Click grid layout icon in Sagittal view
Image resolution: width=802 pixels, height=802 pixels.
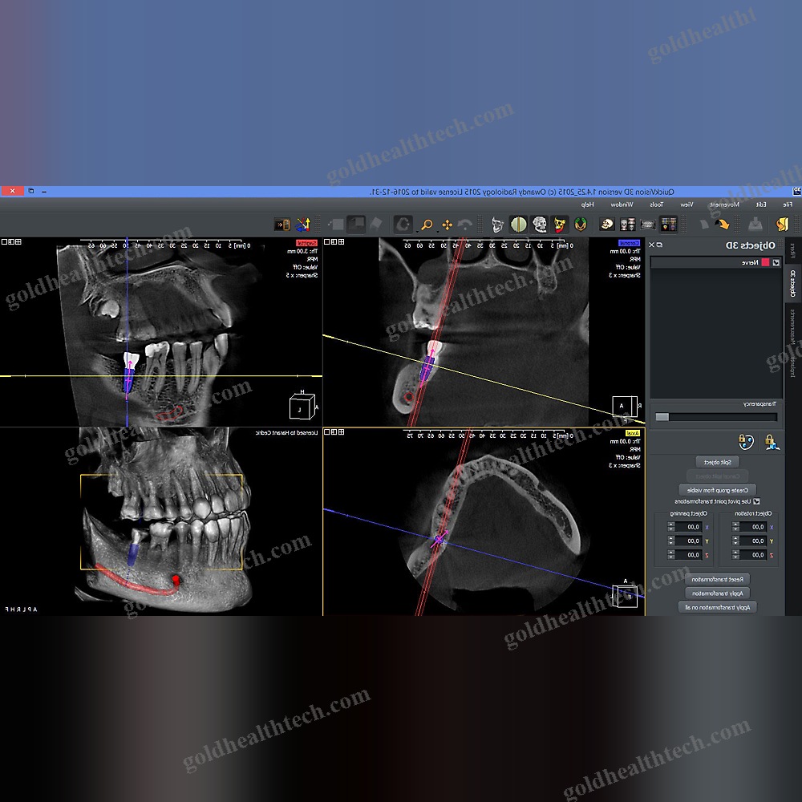tap(18, 242)
